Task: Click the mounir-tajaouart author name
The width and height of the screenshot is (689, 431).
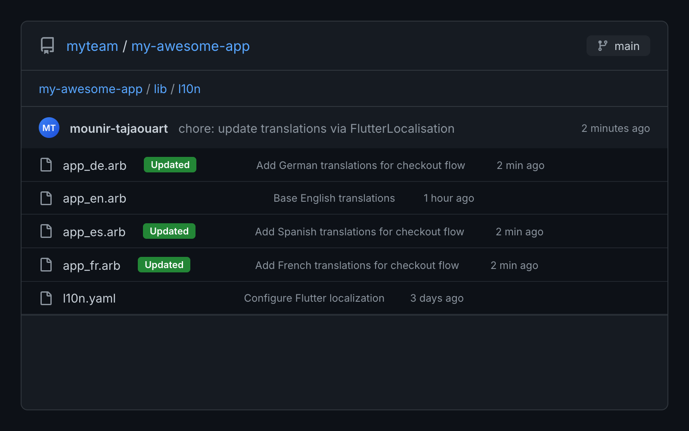Action: (119, 128)
